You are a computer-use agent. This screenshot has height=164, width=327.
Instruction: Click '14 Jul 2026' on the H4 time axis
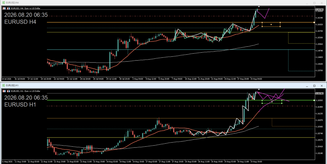(6, 79)
